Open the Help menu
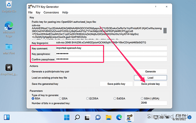 pyautogui.click(x=65, y=12)
